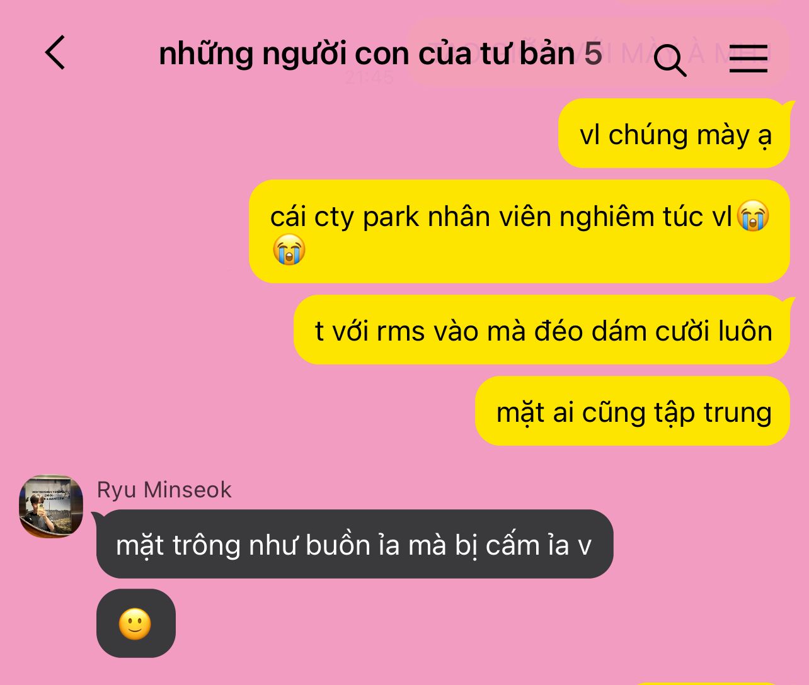
Task: Tap the 'mặt ai cũng tập trung' bubble
Action: click(x=633, y=411)
